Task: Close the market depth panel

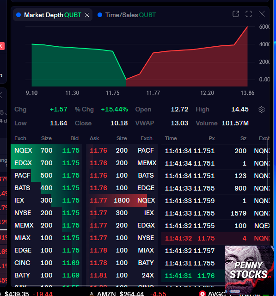Action: point(262,14)
